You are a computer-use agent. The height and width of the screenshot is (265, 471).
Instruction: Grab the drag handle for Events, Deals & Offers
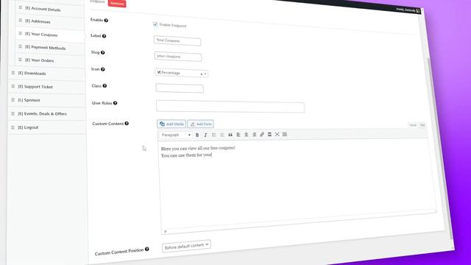coord(13,113)
